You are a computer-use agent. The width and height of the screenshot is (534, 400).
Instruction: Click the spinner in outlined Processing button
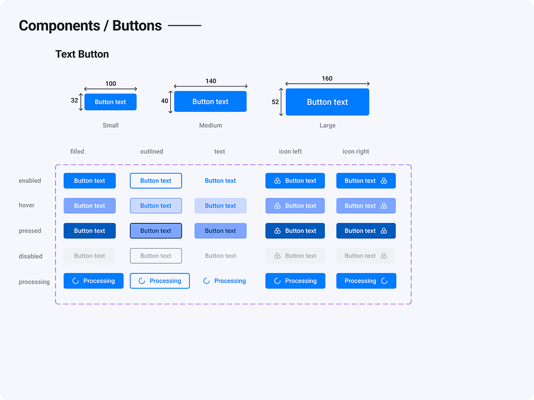click(x=142, y=281)
